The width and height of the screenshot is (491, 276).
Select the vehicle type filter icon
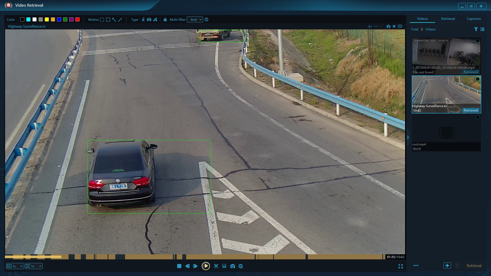[149, 19]
